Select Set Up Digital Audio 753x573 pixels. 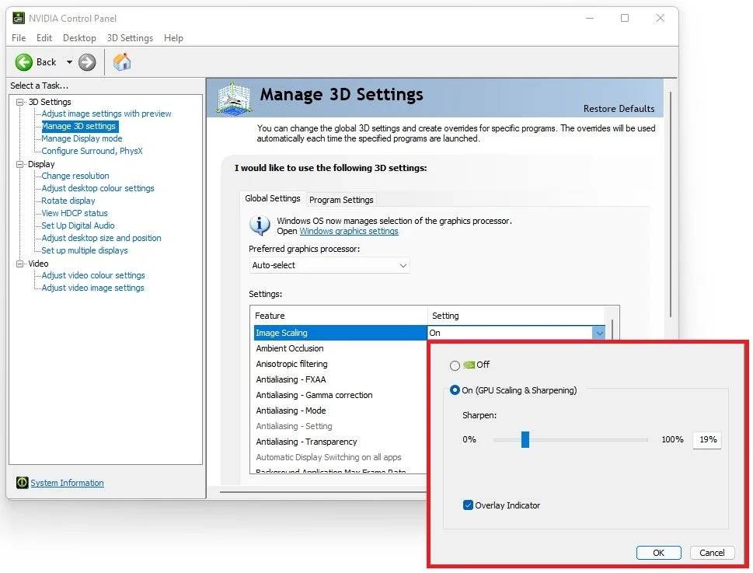click(78, 226)
